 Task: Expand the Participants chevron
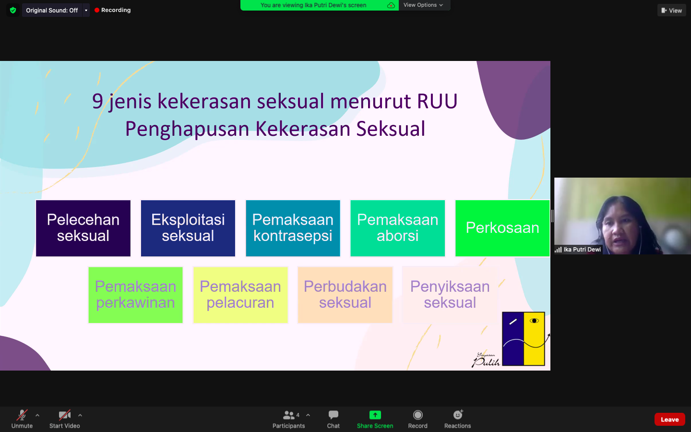(x=308, y=415)
